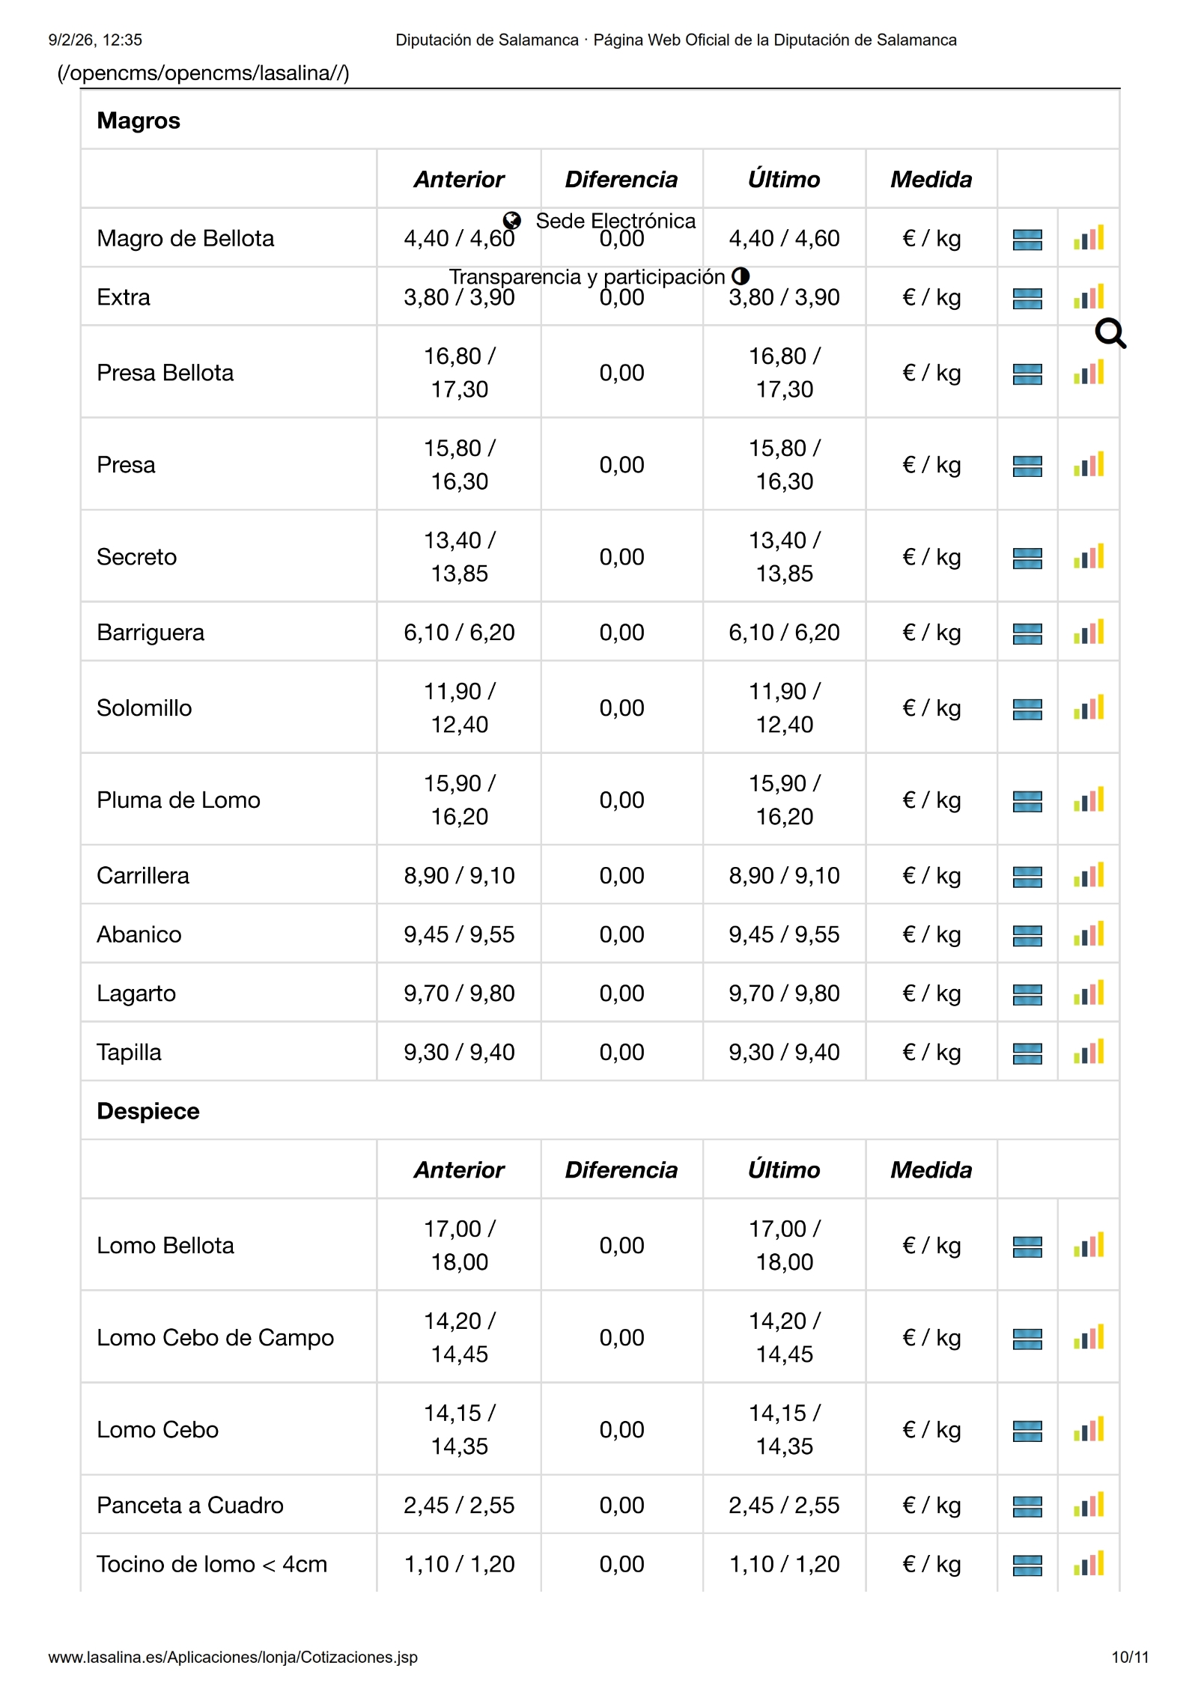Open the Sede Electrónica link
Viewport: 1198px width, 1695px height.
(615, 221)
